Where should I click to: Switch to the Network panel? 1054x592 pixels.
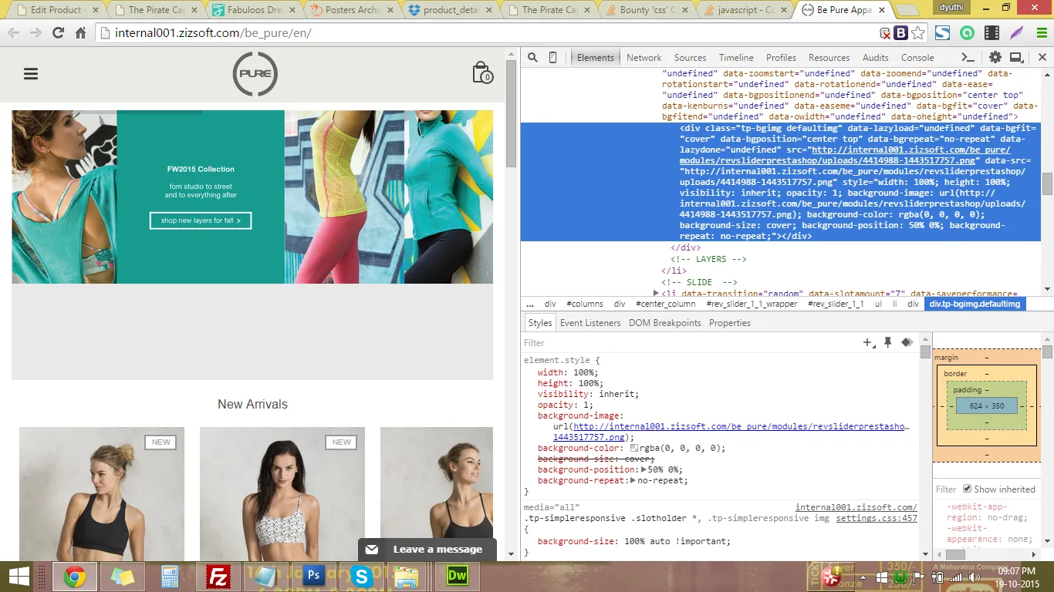pos(644,57)
